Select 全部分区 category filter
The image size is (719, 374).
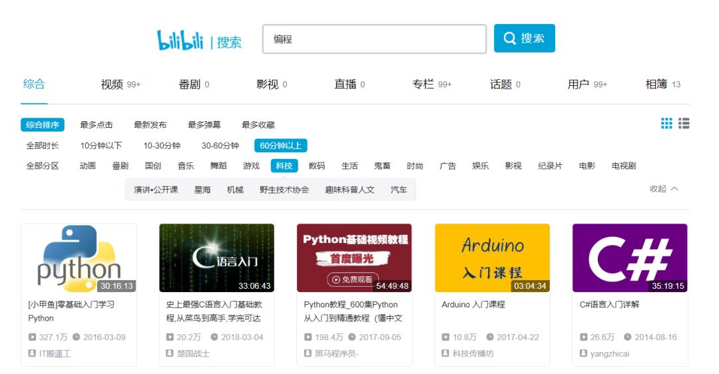tap(43, 166)
